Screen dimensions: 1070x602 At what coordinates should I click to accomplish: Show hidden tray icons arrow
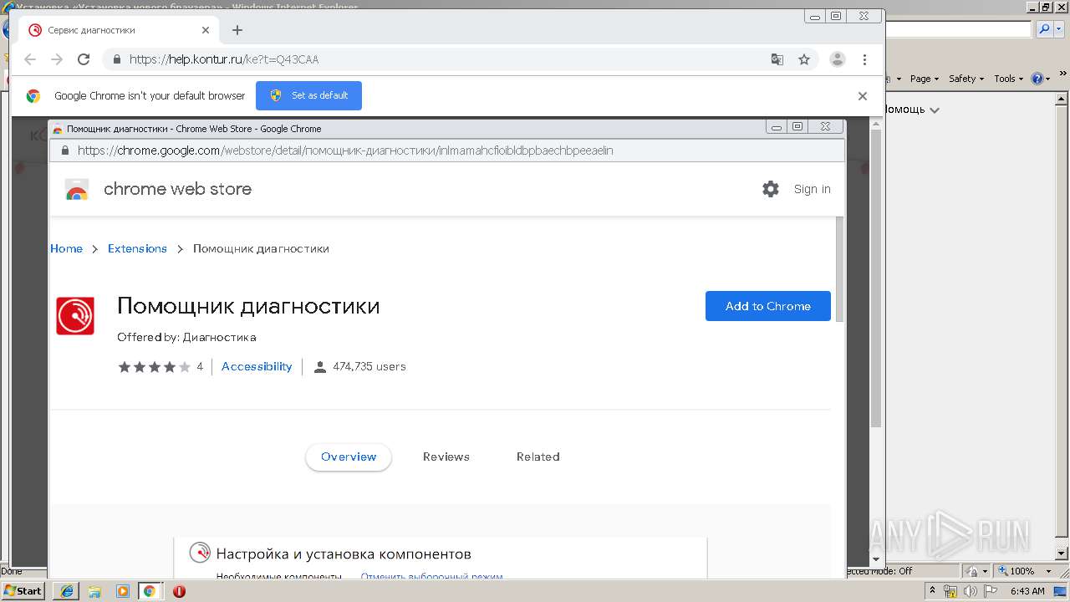[933, 591]
